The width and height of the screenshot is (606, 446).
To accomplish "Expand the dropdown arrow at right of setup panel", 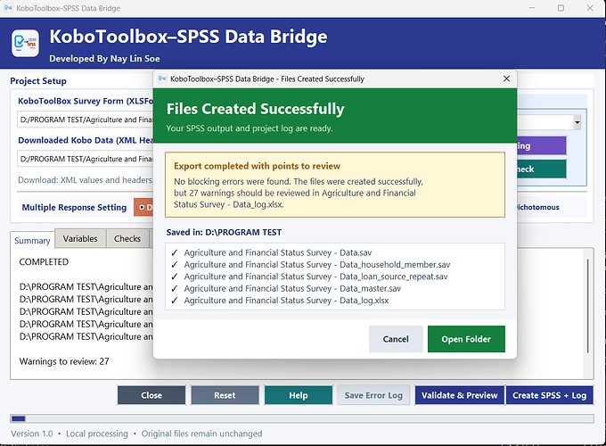I will 577,122.
